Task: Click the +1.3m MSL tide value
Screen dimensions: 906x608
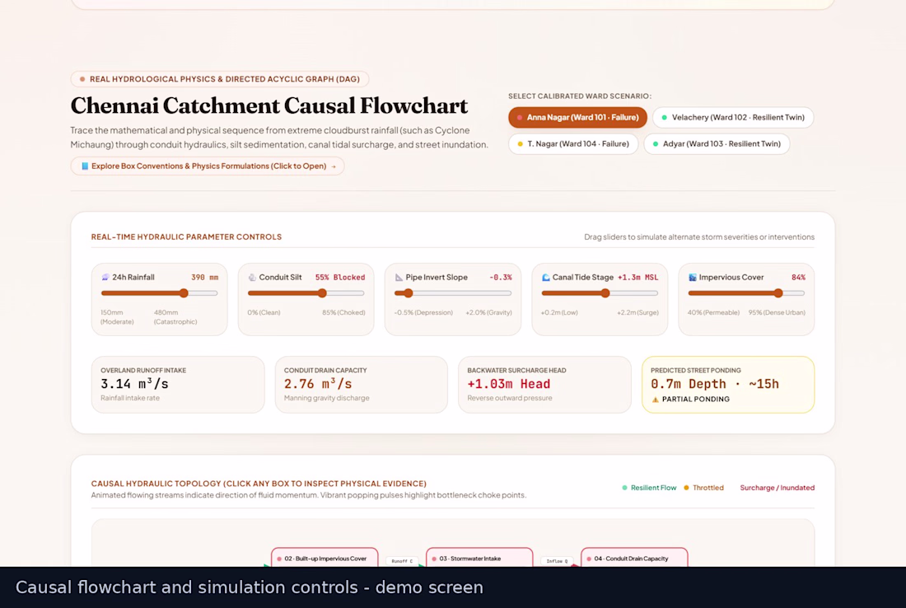Action: 637,278
